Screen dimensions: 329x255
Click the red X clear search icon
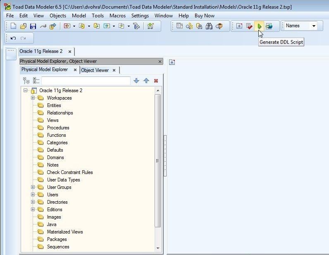(156, 81)
